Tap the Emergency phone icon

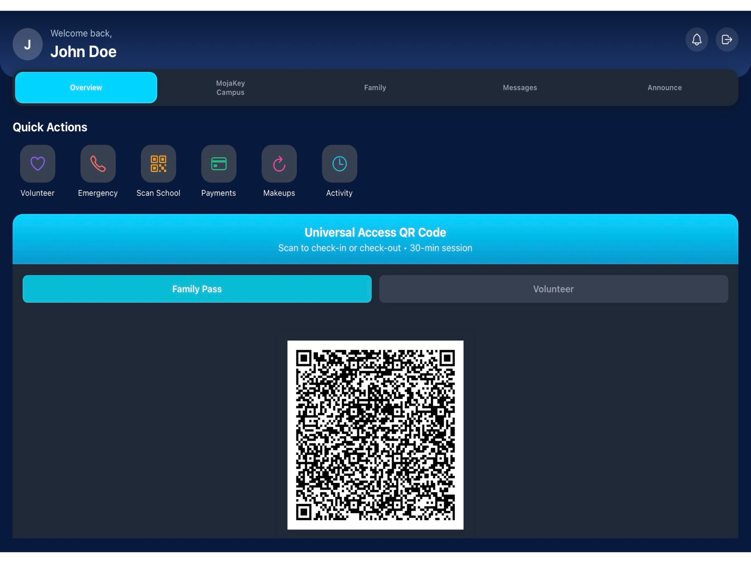coord(98,164)
